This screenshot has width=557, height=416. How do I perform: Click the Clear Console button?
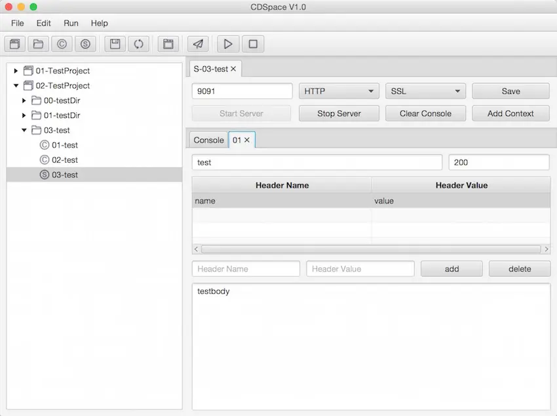click(425, 114)
